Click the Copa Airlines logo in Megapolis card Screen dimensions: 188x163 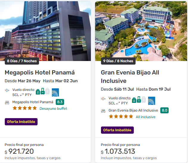(55, 92)
